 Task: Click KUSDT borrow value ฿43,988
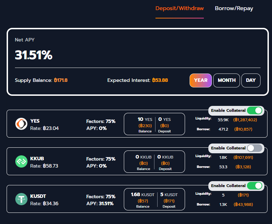pos(243,204)
